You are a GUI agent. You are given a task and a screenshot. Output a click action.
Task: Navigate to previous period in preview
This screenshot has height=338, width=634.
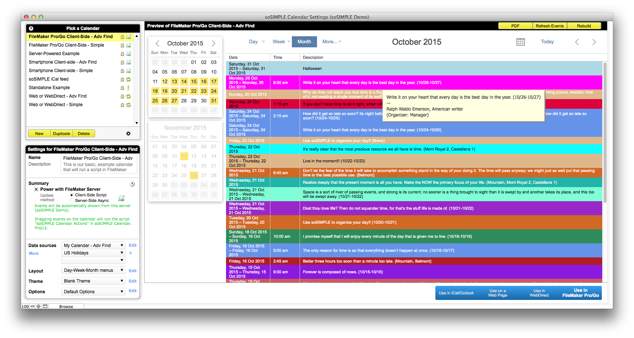point(577,42)
